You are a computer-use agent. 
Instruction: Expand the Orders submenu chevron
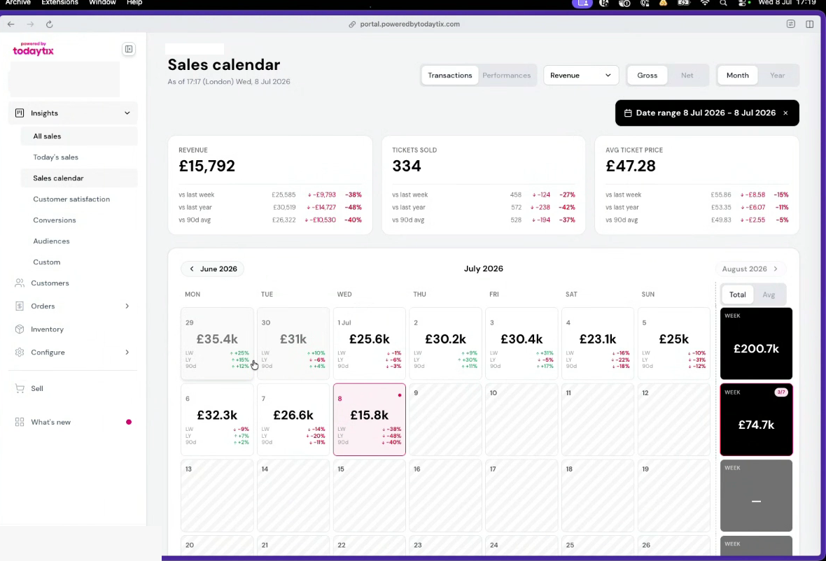coord(127,306)
